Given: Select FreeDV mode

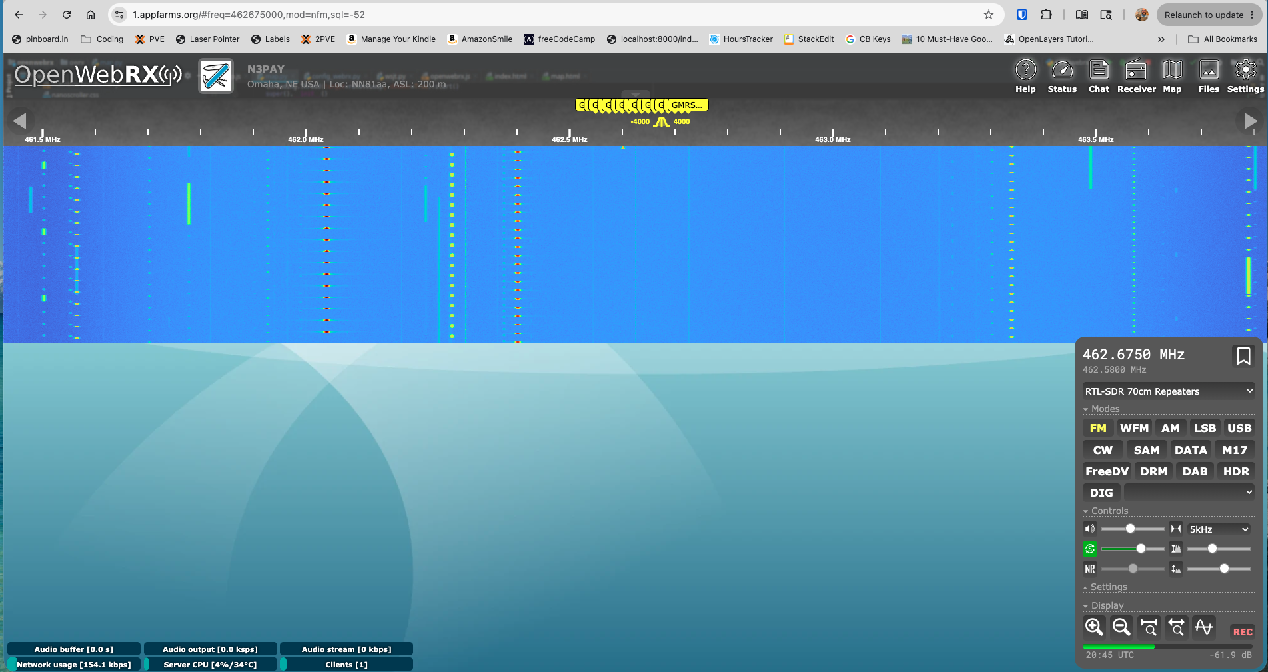Looking at the screenshot, I should [x=1107, y=471].
